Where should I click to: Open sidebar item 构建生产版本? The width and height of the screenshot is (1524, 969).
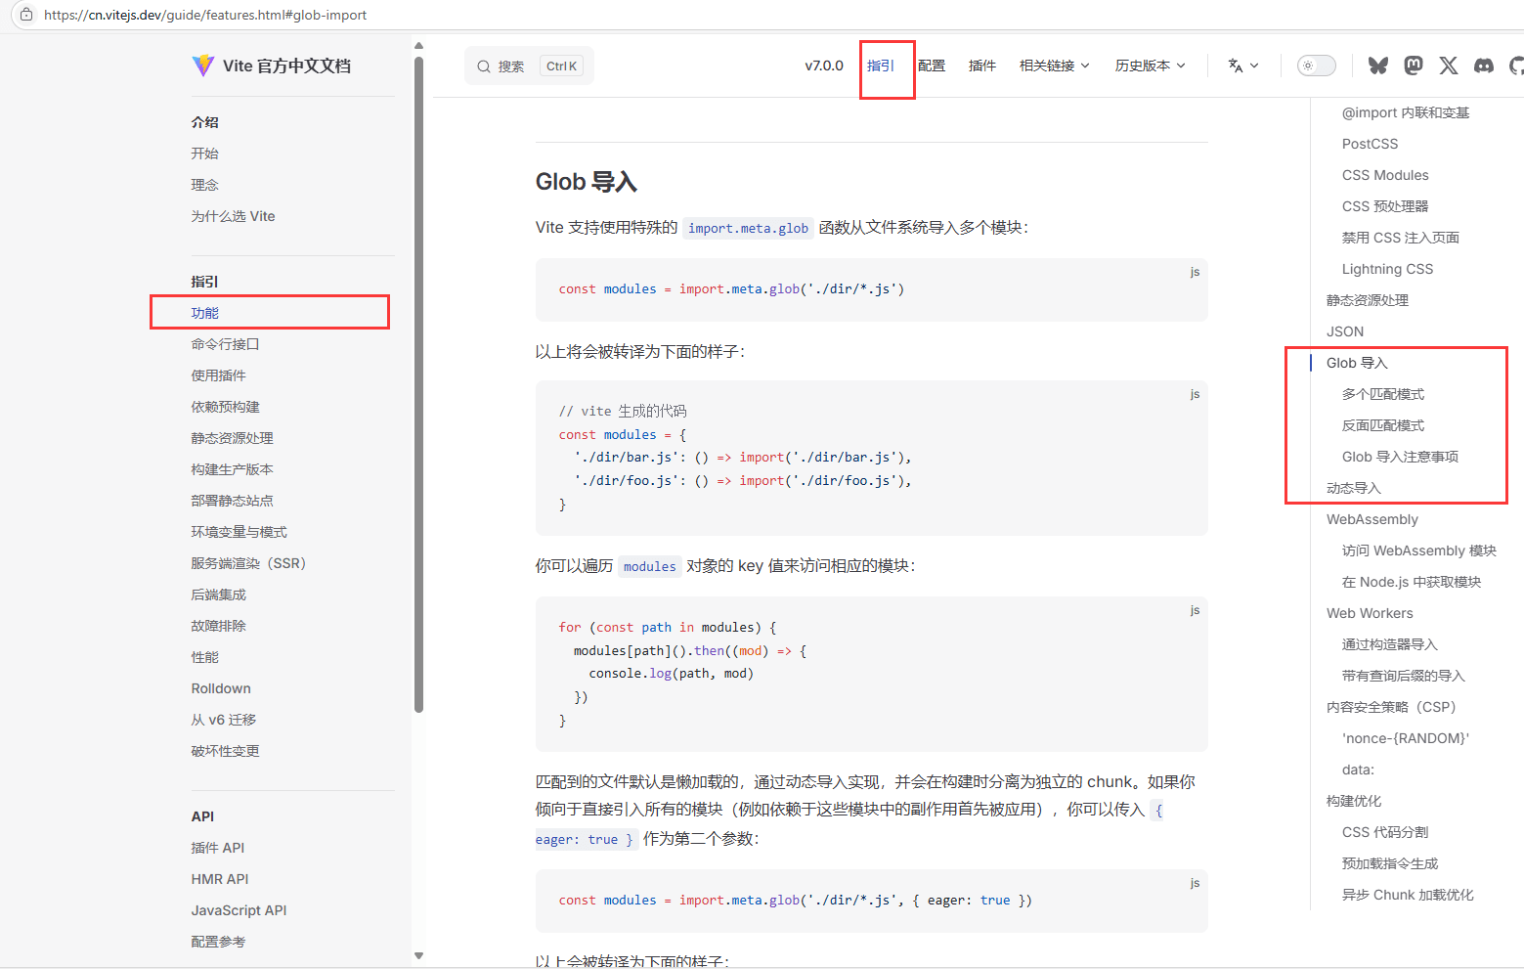pyautogui.click(x=233, y=469)
